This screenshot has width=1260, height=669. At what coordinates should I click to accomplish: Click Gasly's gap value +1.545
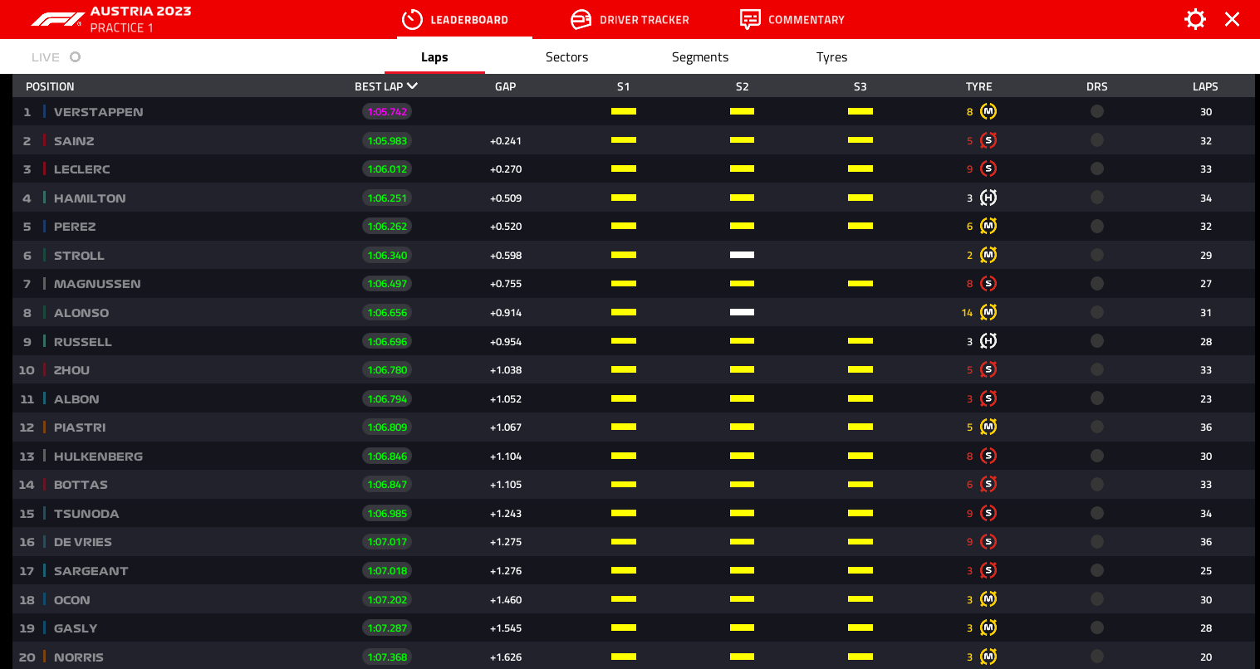point(506,628)
